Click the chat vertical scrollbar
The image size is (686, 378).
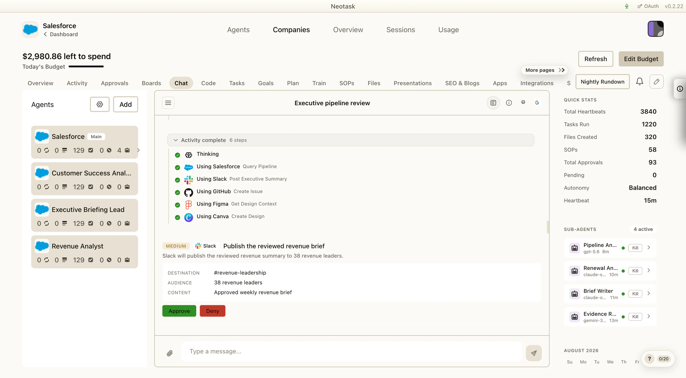pos(548,227)
